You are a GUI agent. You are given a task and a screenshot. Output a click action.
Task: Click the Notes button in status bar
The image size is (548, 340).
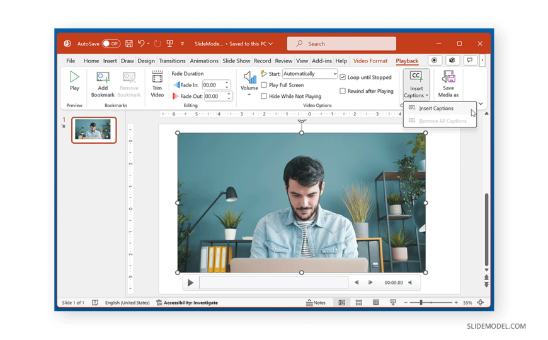tap(316, 303)
